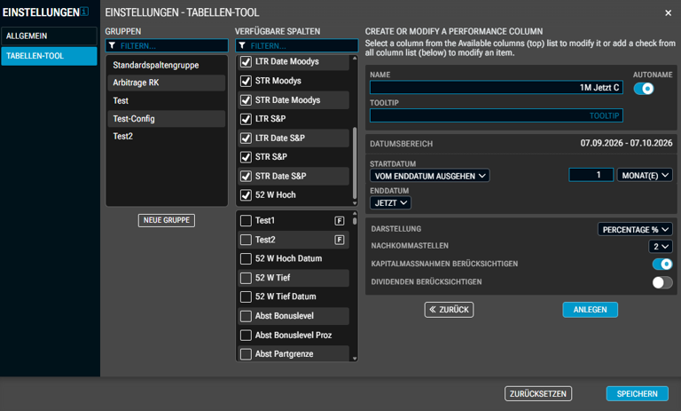Select the Test group
The width and height of the screenshot is (681, 411).
pos(167,101)
